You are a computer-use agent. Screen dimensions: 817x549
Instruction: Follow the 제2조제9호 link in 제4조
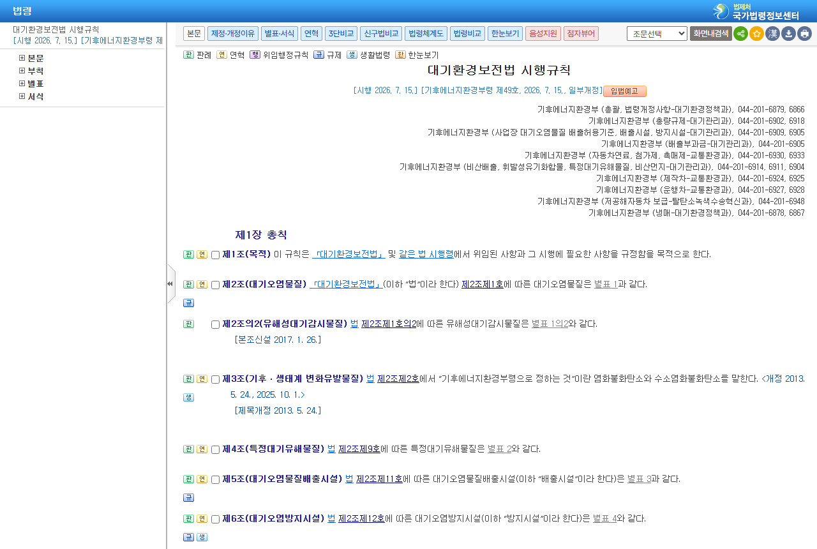click(x=359, y=449)
